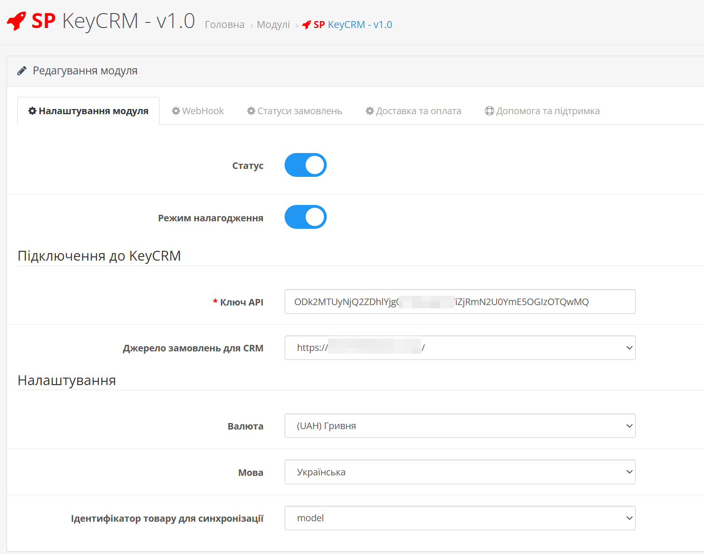
Task: Click the Налаштування section heading
Action: pos(66,380)
